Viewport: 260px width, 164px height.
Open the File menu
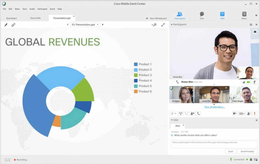(x=5, y=9)
